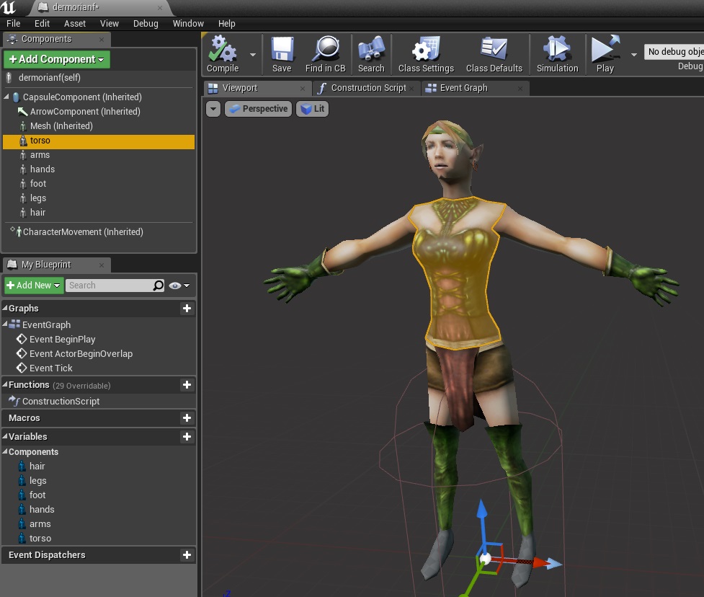704x597 pixels.
Task: Open the File menu
Action: 14,23
